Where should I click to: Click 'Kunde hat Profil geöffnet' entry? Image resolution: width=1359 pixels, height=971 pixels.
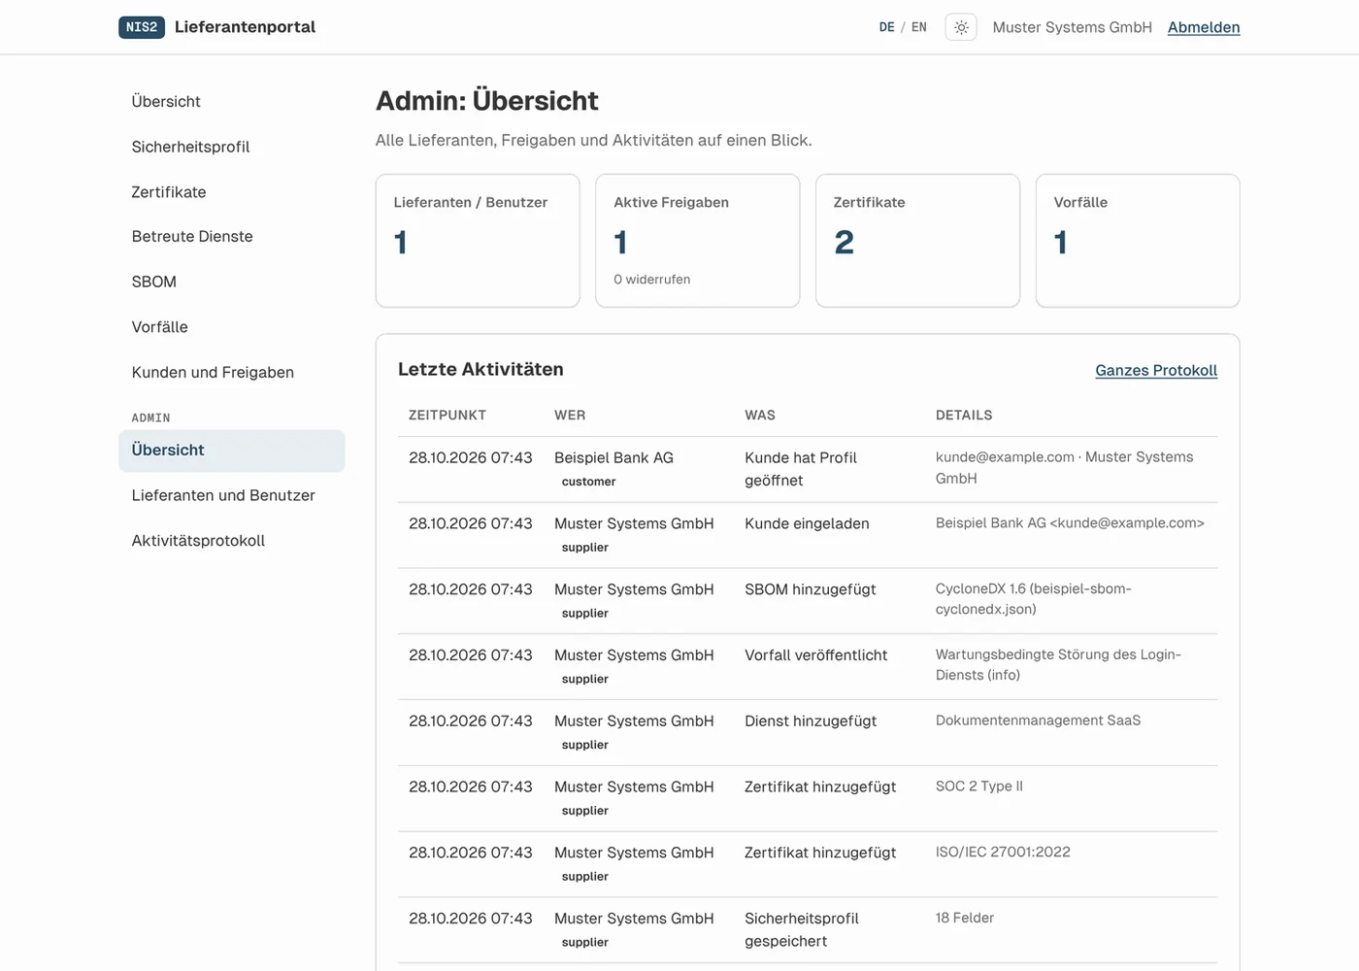801,469
